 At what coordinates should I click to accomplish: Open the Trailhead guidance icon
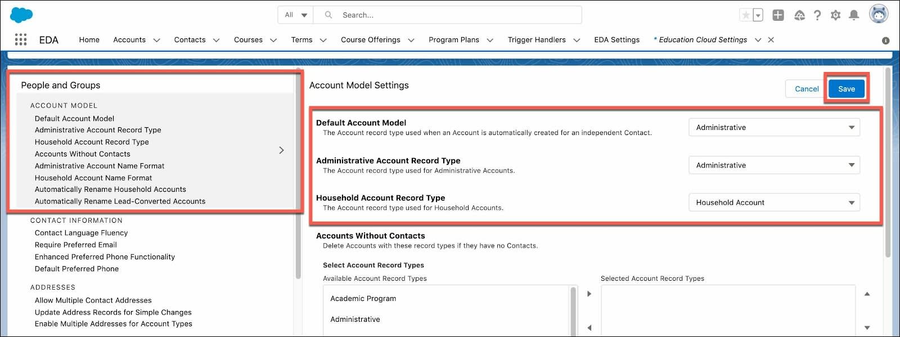799,15
